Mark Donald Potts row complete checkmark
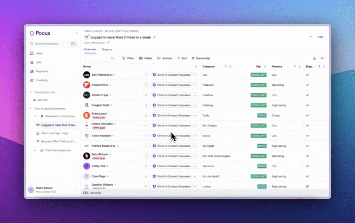Viewport: 355px width, 223px height. point(146,85)
